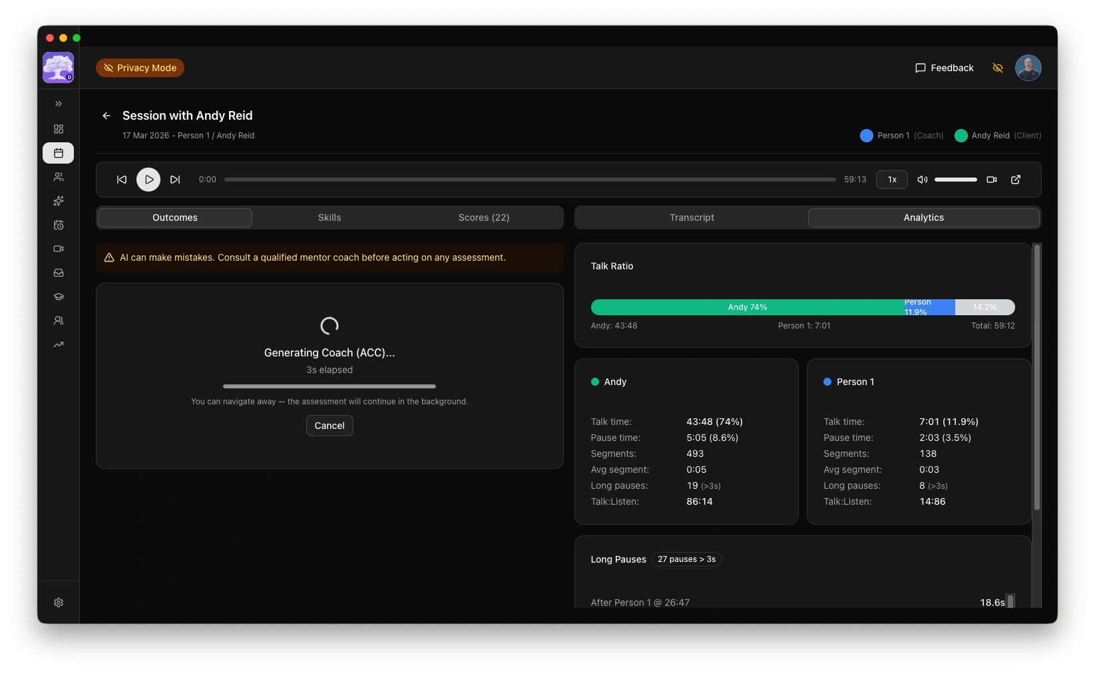This screenshot has width=1095, height=673.
Task: Cancel the Coach assessment generation
Action: coord(329,426)
